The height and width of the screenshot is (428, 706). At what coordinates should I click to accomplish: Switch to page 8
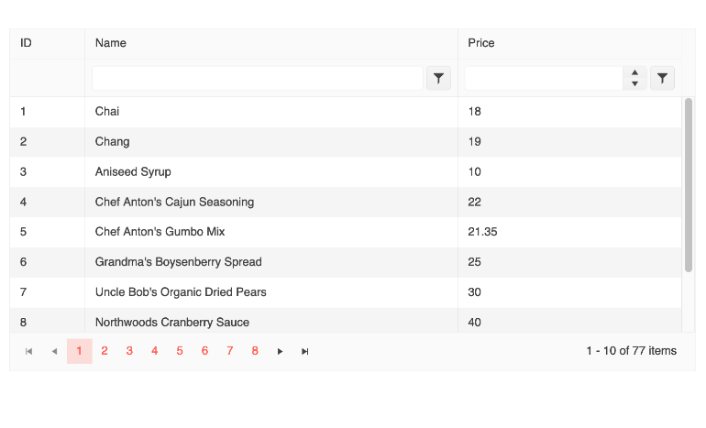[255, 351]
